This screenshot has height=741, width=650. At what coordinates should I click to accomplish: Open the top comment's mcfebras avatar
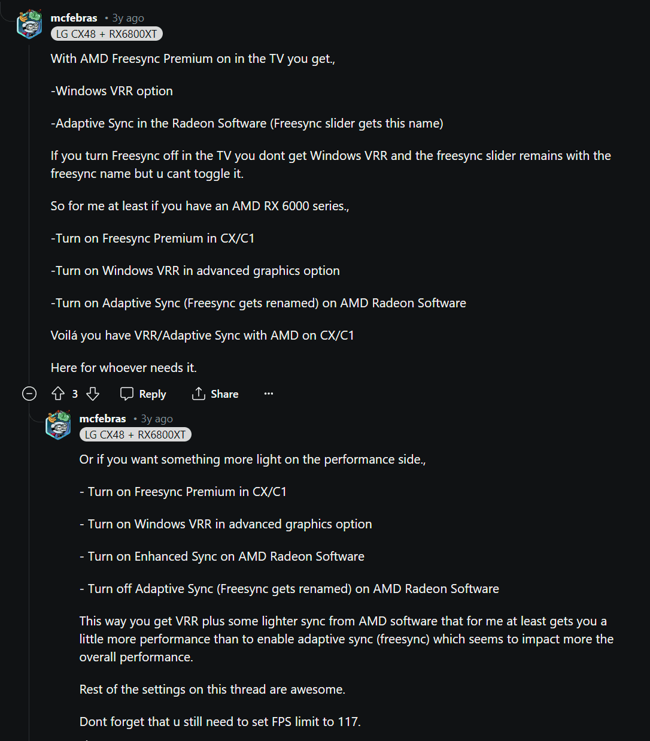[29, 25]
